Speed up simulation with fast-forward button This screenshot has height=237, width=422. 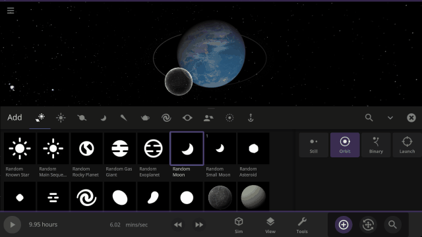tap(199, 224)
